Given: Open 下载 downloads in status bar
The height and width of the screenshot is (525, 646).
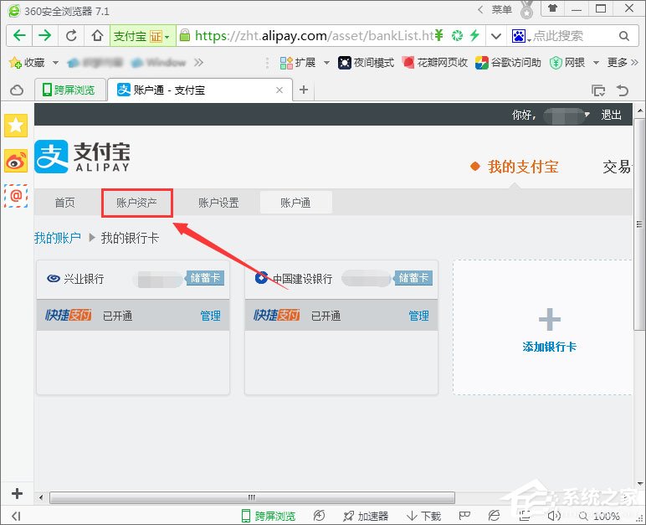Looking at the screenshot, I should [423, 516].
